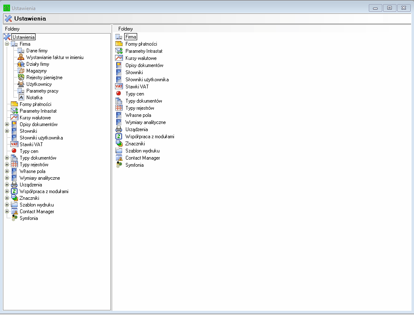
Task: Click the Użytkownicy icon in the tree
Action: point(21,84)
